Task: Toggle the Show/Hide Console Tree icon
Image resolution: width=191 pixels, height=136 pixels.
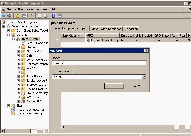Action: (23, 16)
